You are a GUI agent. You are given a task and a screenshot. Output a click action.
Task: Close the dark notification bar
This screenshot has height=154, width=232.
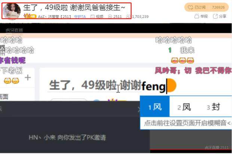139,110
